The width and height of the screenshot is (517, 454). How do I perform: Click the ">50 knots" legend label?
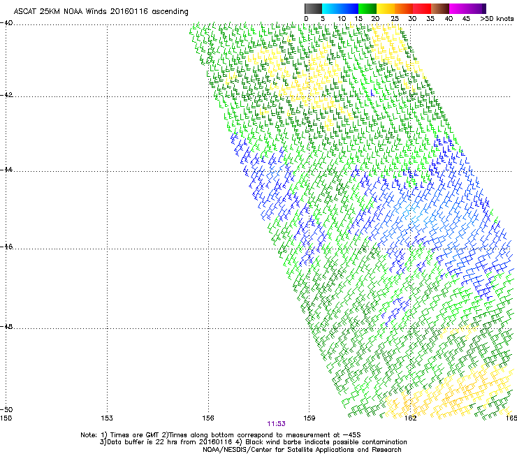tap(497, 19)
